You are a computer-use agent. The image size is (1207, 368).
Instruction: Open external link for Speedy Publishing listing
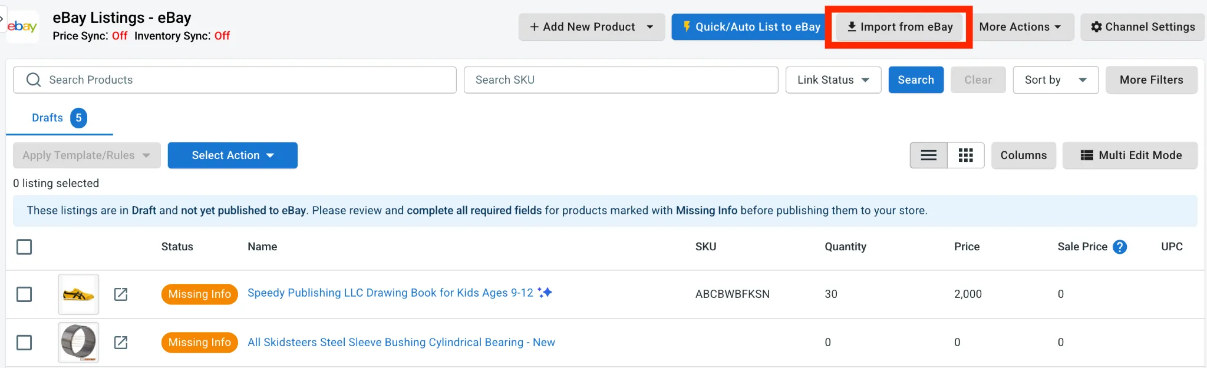coord(121,294)
